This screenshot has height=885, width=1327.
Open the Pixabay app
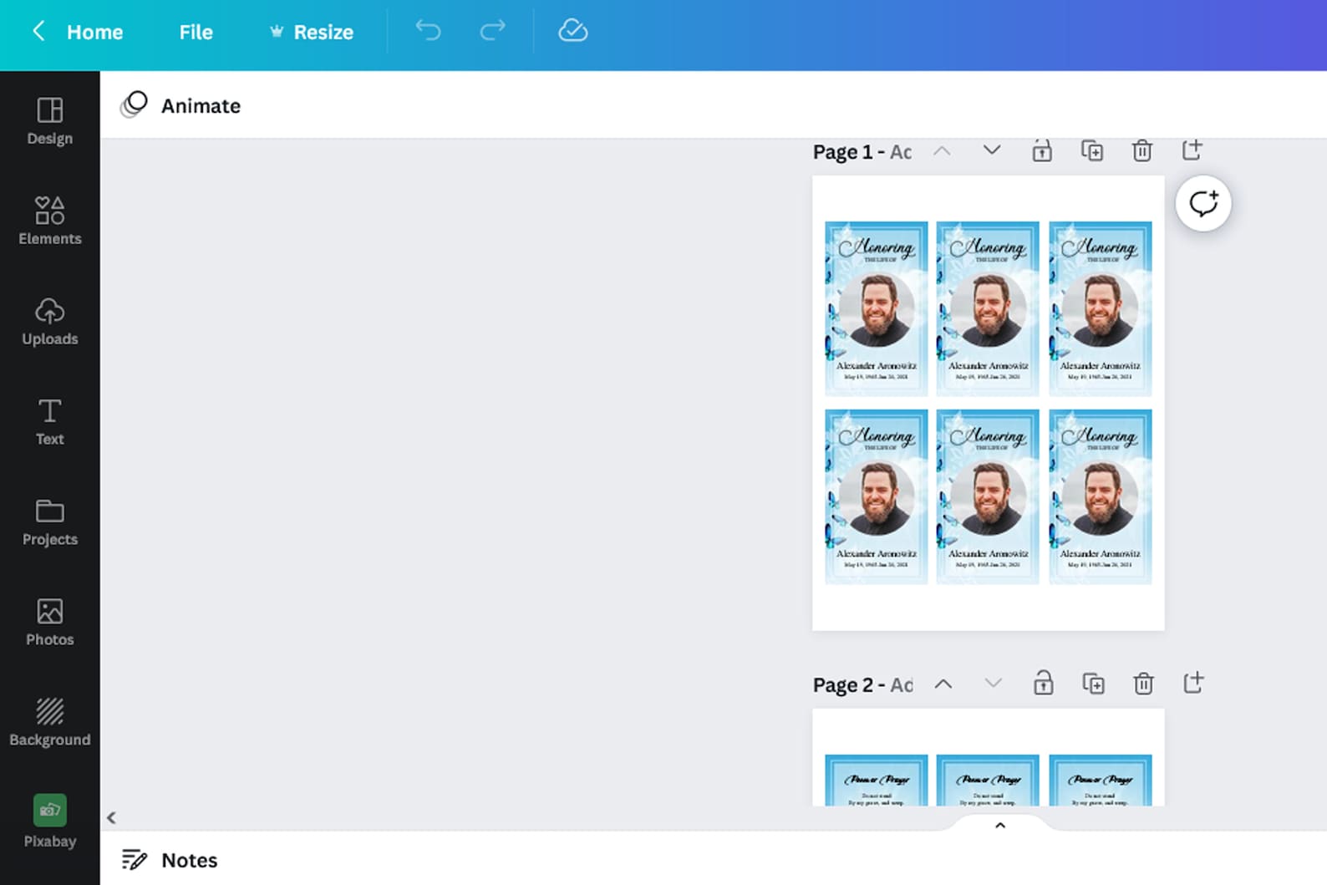(49, 821)
